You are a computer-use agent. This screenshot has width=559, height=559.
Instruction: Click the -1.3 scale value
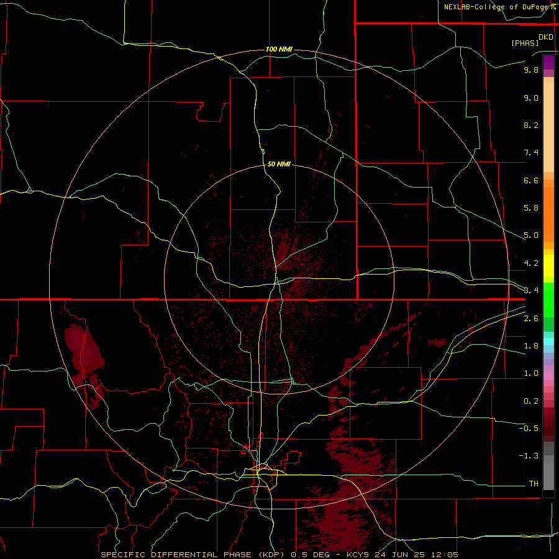pyautogui.click(x=529, y=456)
